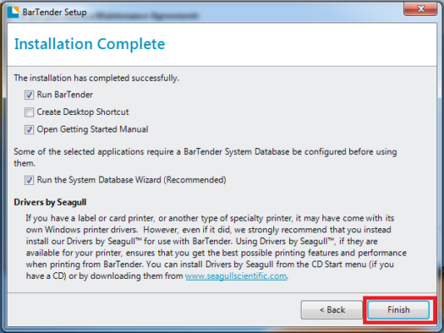This screenshot has width=444, height=333.
Task: Click the "Installation Complete" heading
Action: tap(89, 44)
